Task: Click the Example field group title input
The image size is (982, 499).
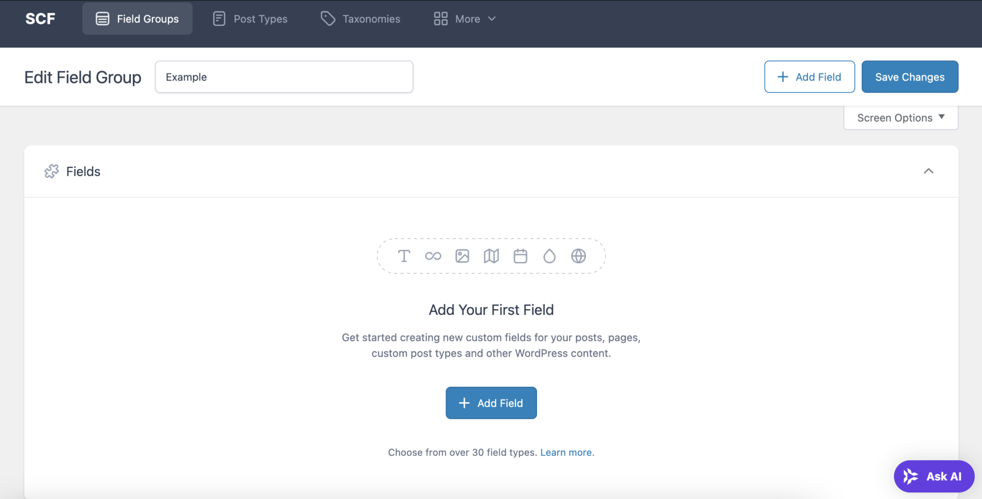Action: 284,77
